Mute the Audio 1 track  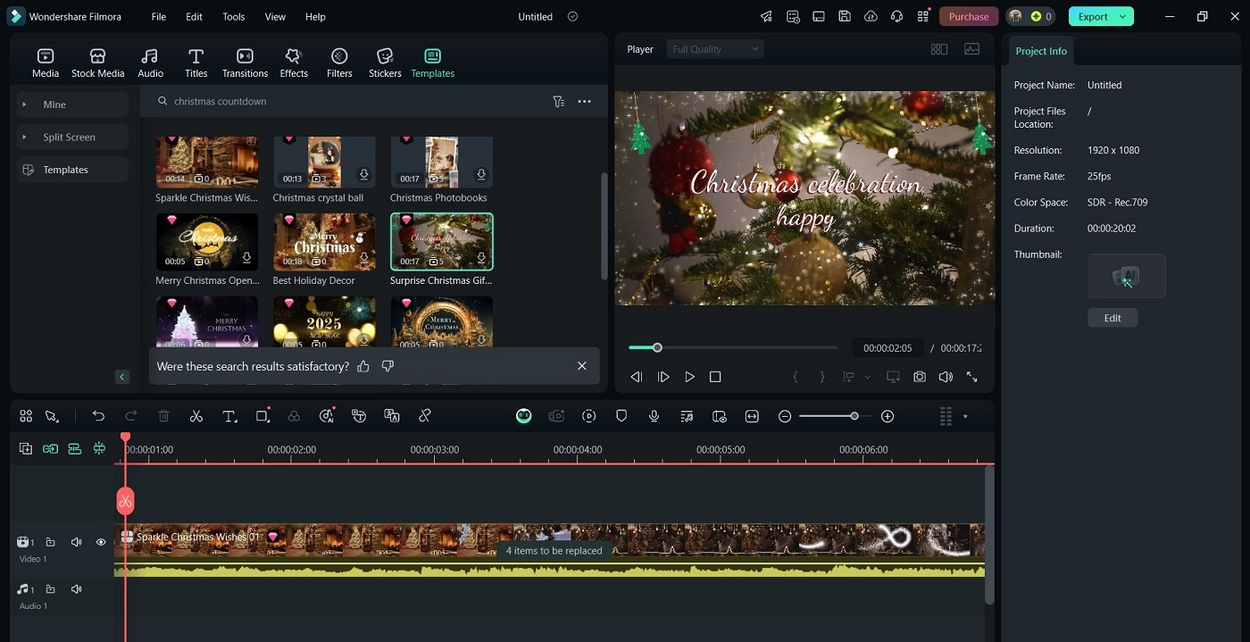[x=76, y=589]
